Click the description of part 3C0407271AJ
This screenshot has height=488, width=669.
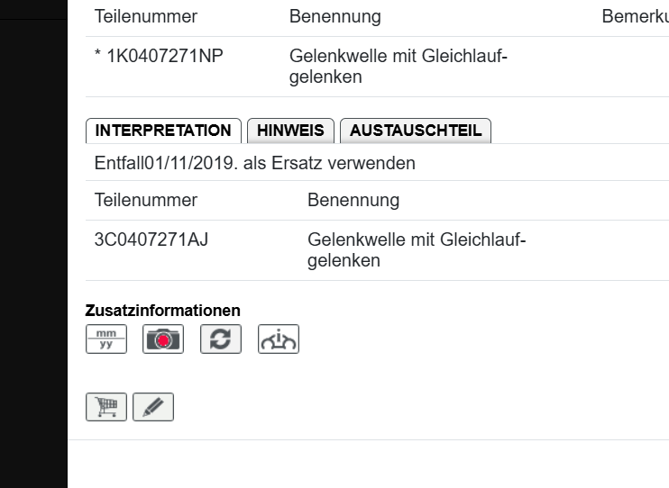click(x=417, y=250)
